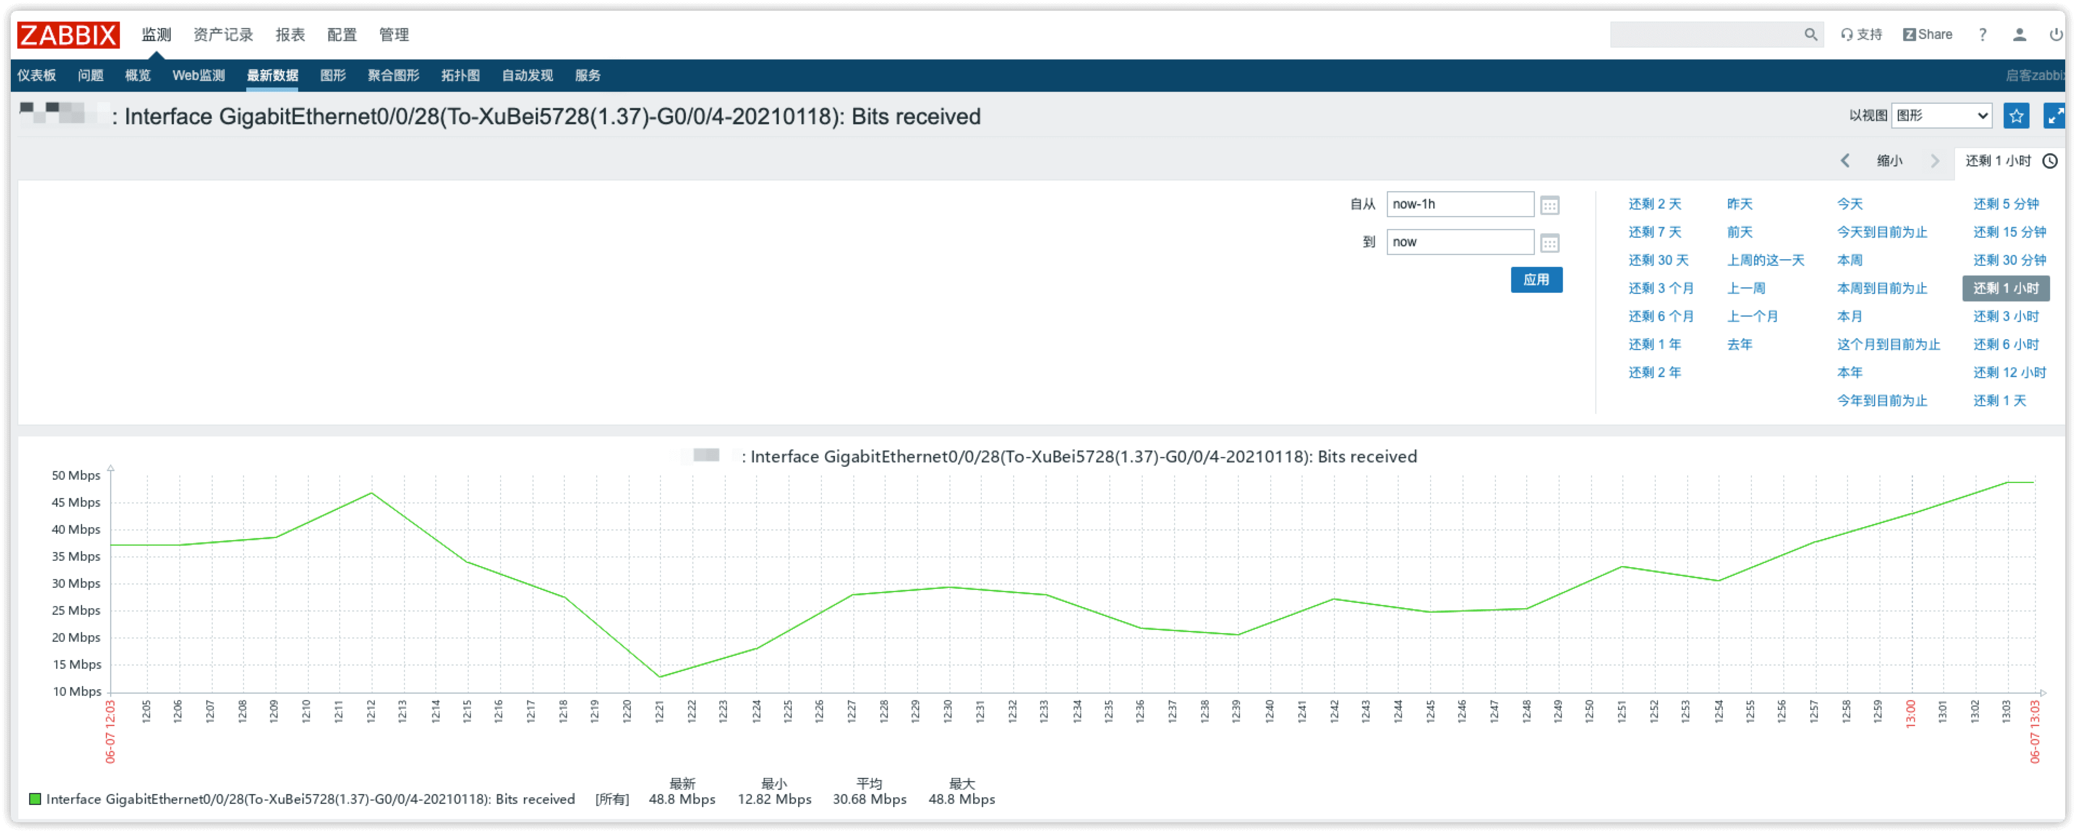Open the help question mark icon

tap(1981, 35)
